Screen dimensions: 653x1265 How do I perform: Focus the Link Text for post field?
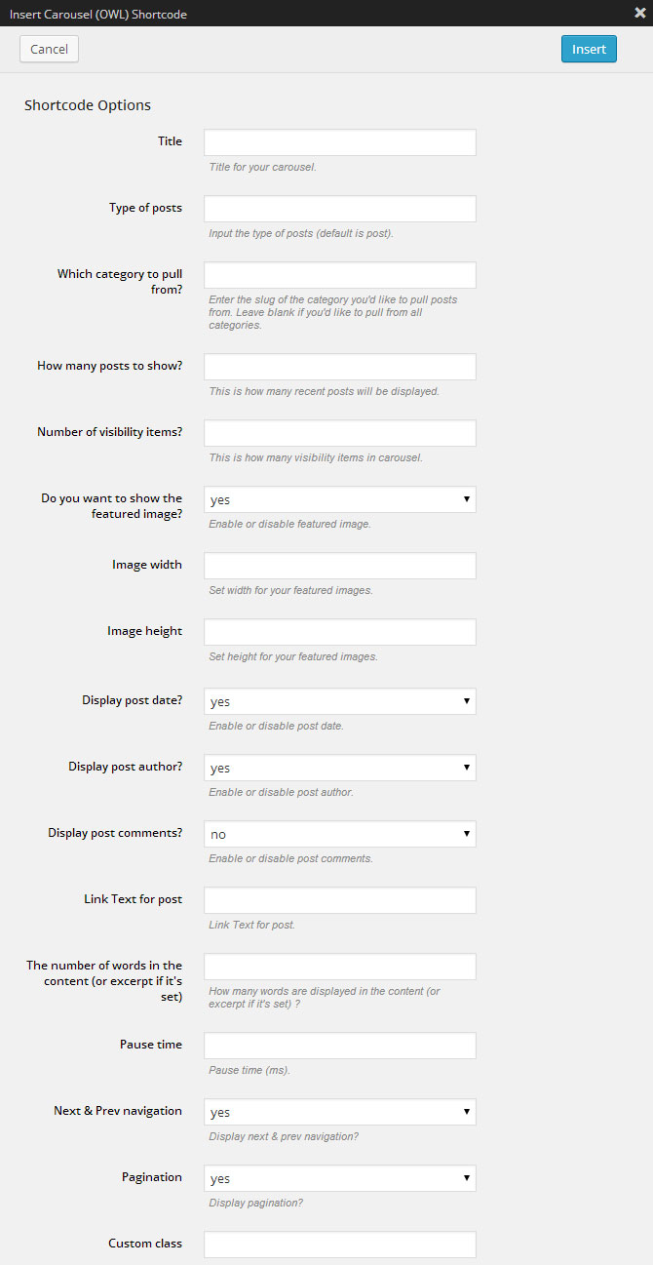pyautogui.click(x=340, y=900)
